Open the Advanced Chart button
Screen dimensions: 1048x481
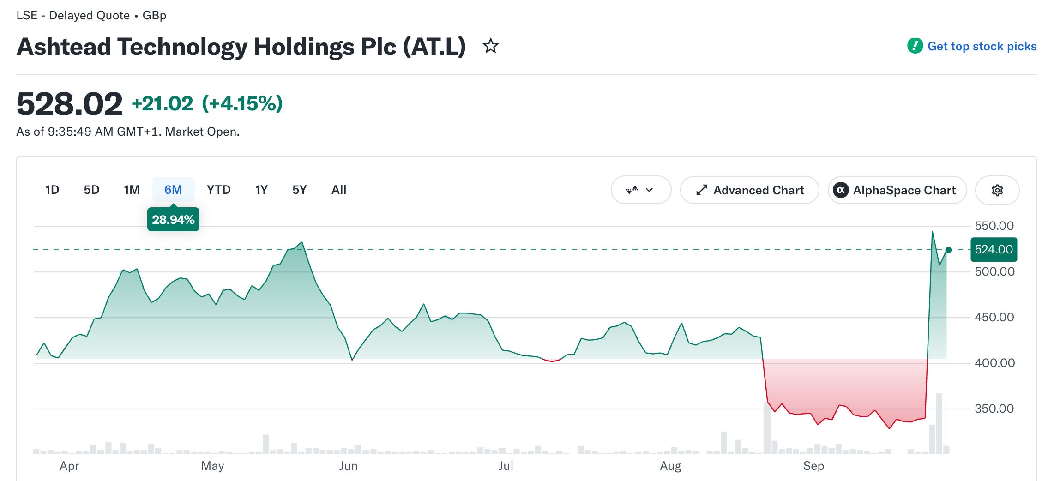coord(750,190)
